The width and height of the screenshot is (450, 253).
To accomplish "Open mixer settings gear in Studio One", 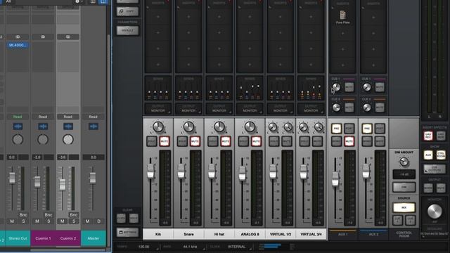I will 77,1.
